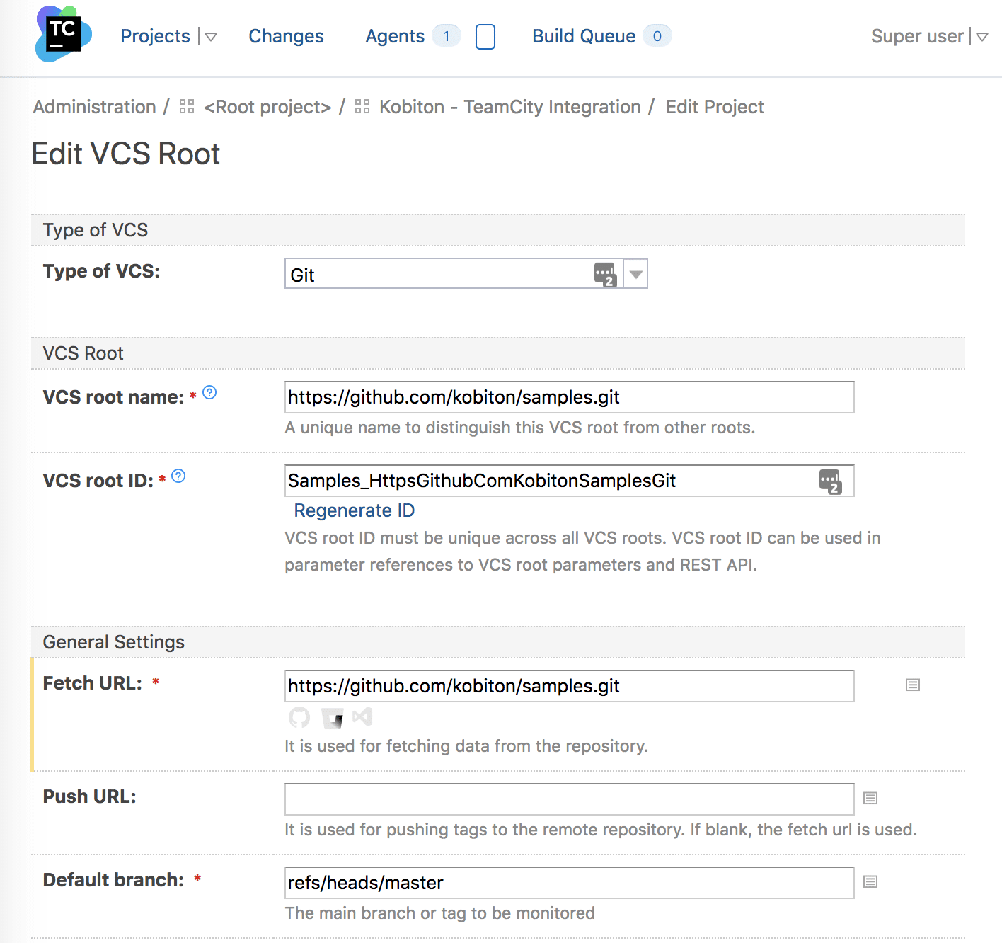Click the GitHub icon below Fetch URL
Image resolution: width=1002 pixels, height=943 pixels.
pyautogui.click(x=299, y=718)
